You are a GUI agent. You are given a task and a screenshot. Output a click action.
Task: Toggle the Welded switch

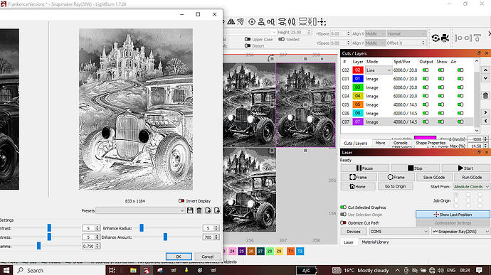(x=281, y=39)
